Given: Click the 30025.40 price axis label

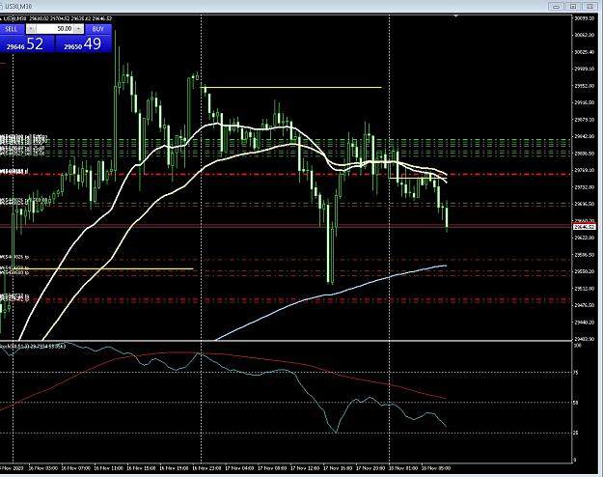Looking at the screenshot, I should pyautogui.click(x=585, y=52).
